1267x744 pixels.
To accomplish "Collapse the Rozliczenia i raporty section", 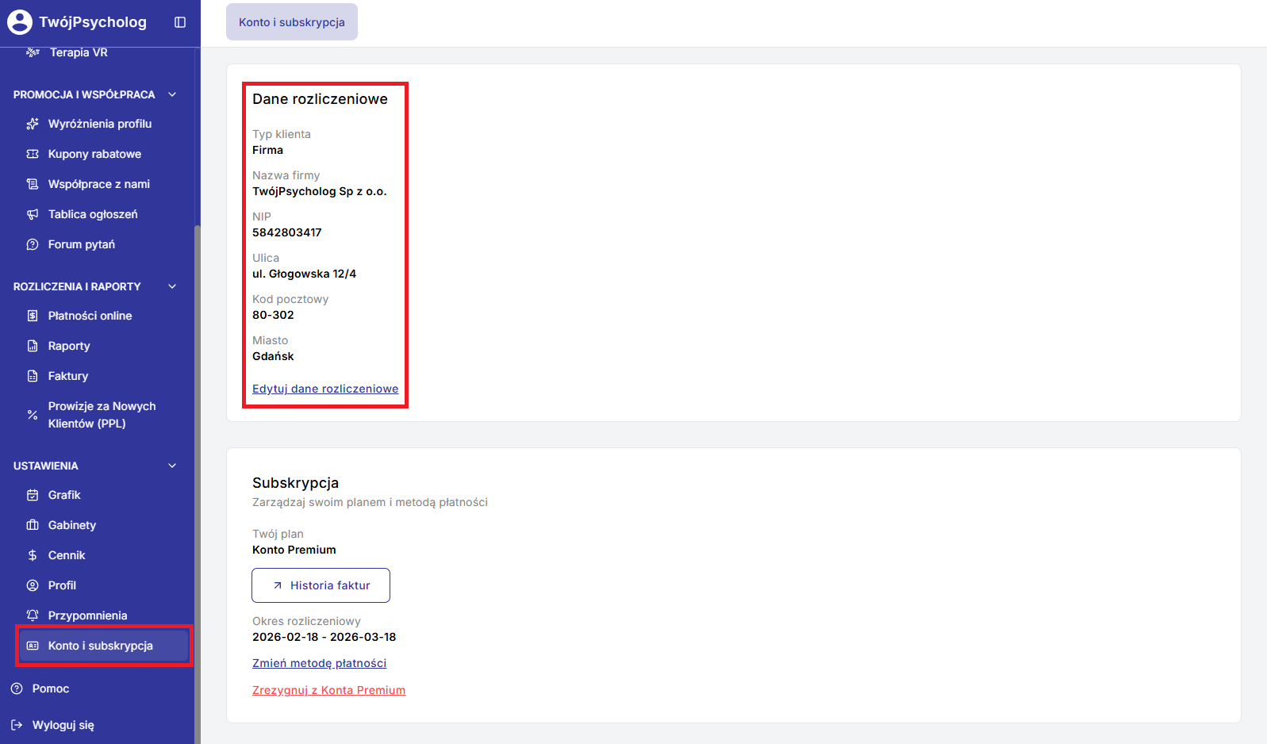I will click(172, 286).
